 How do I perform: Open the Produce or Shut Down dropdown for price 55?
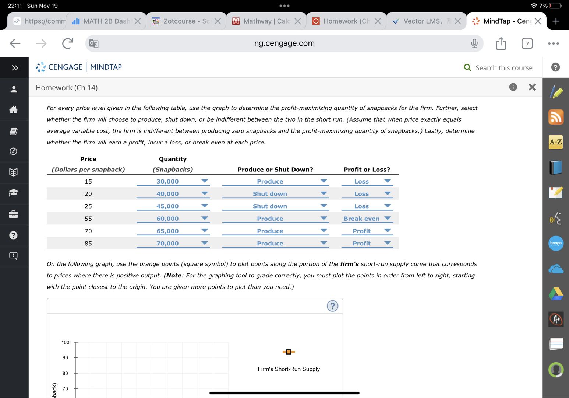pyautogui.click(x=324, y=218)
